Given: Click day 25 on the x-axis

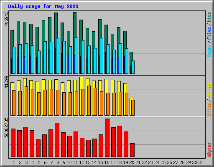Looking at the screenshot, I should coord(163,162).
